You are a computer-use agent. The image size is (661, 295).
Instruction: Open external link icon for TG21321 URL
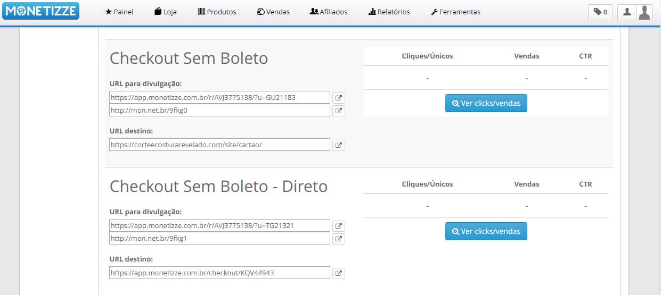pyautogui.click(x=339, y=226)
